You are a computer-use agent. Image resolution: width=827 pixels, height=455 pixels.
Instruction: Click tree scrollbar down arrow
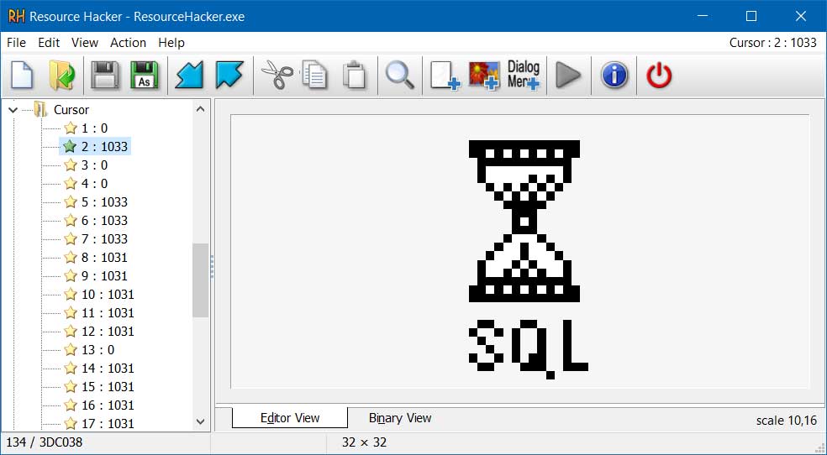coord(200,421)
